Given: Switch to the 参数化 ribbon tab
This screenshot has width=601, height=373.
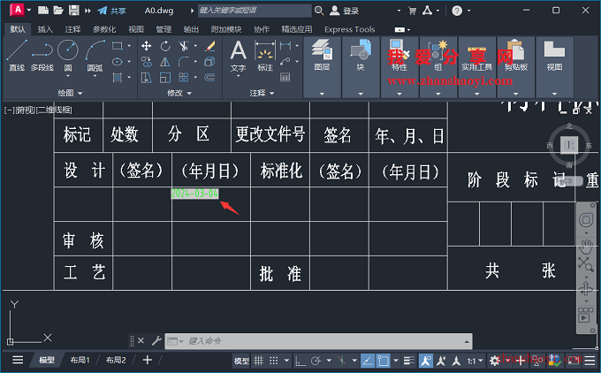Looking at the screenshot, I should click(104, 29).
